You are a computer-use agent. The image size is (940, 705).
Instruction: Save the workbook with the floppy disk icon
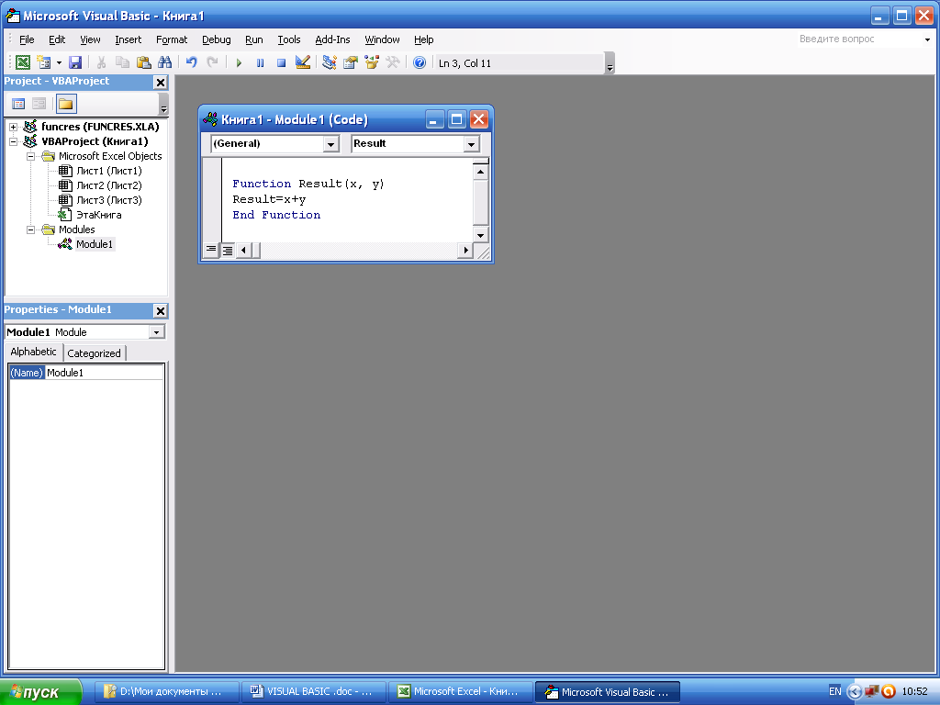[75, 62]
